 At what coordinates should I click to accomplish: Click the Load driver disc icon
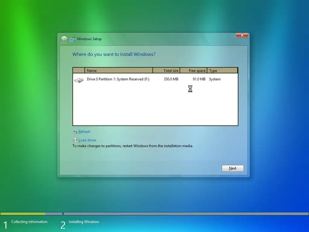75,140
